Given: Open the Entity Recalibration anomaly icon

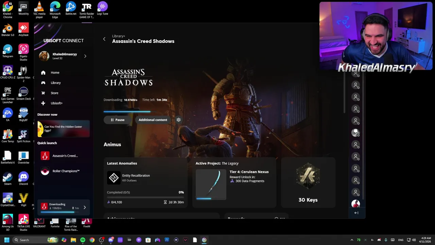Looking at the screenshot, I should pos(114,178).
